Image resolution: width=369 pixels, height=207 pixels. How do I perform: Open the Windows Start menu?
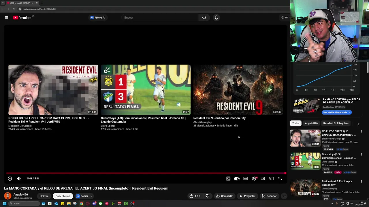(x=4, y=204)
